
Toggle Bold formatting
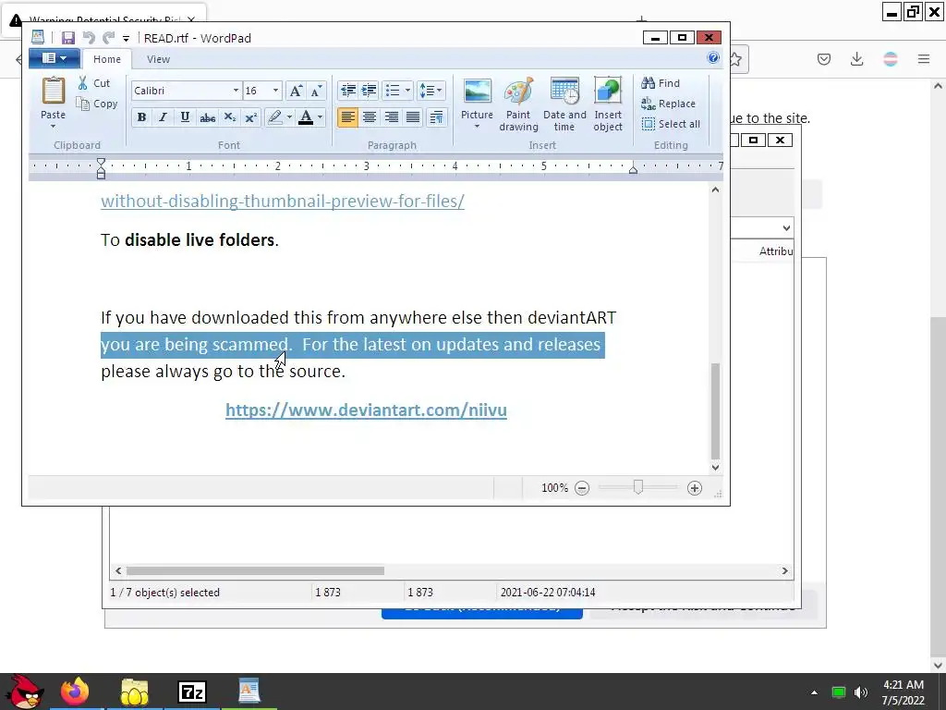coord(141,117)
